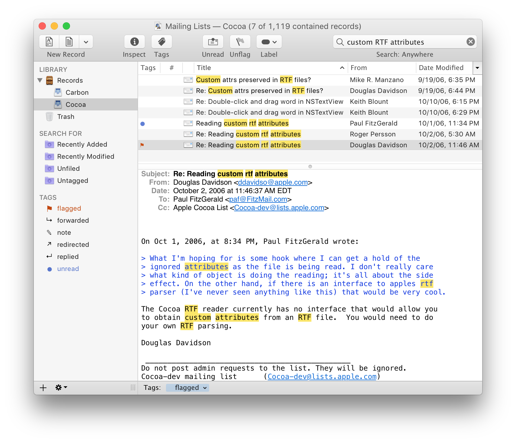Open the column chooser dropdown arrow

477,68
